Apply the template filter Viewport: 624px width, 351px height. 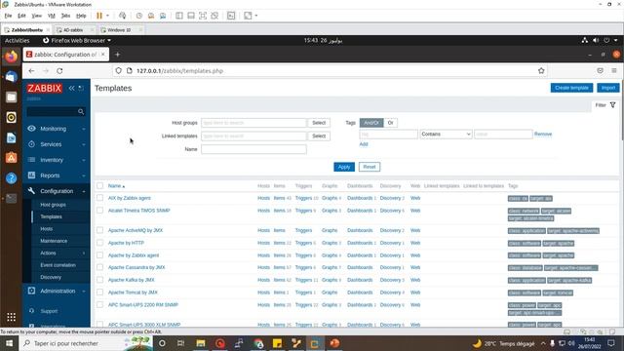tap(344, 167)
